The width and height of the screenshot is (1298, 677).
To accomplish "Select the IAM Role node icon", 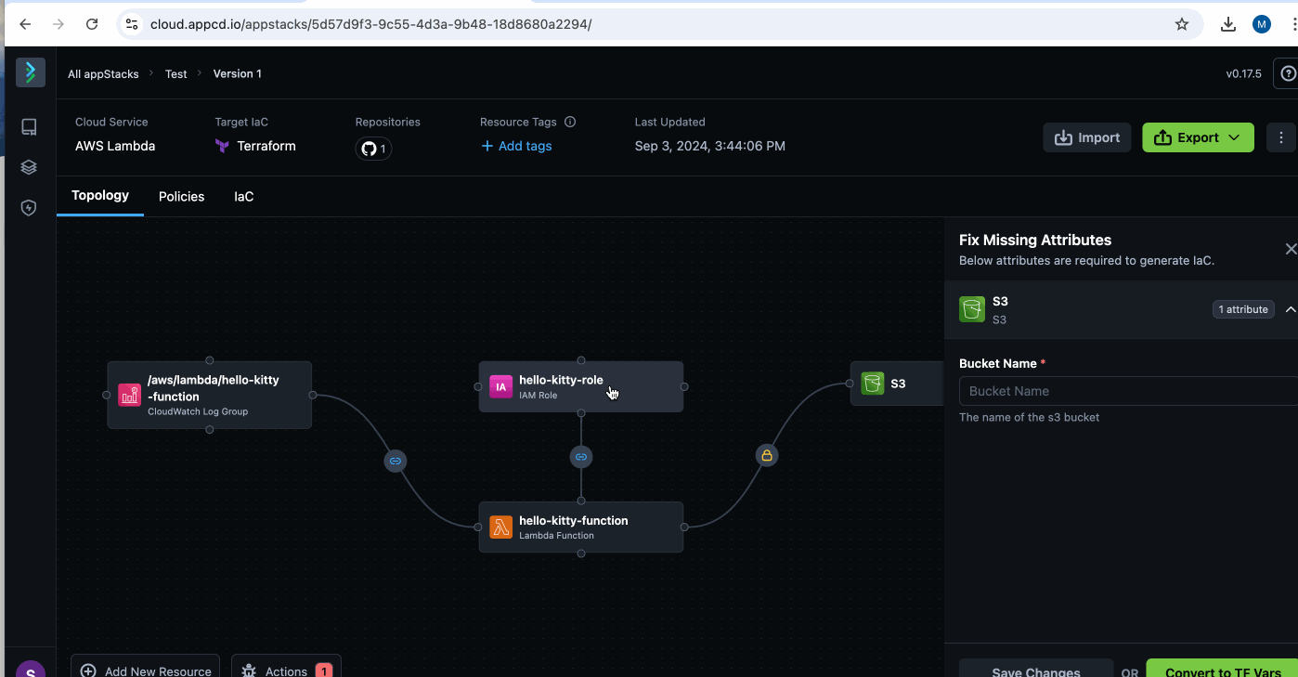I will pos(500,387).
